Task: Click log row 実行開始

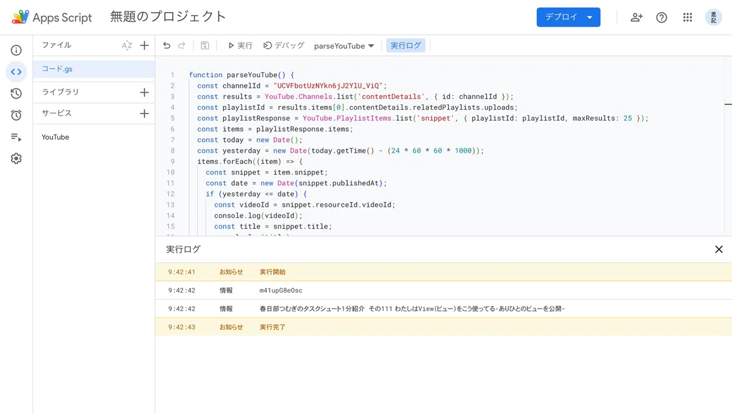Action: pyautogui.click(x=443, y=272)
